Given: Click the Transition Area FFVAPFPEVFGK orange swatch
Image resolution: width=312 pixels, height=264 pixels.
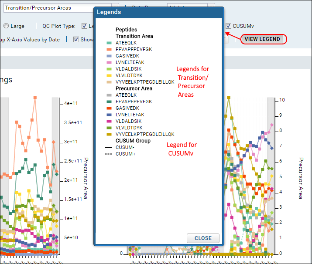Looking at the screenshot, I should click(x=109, y=49).
